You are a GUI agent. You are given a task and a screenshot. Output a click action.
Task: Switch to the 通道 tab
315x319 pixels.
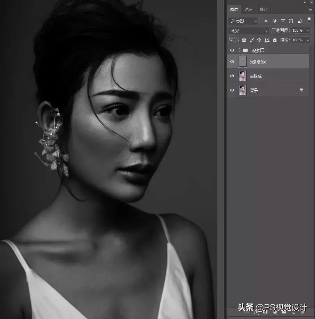249,9
